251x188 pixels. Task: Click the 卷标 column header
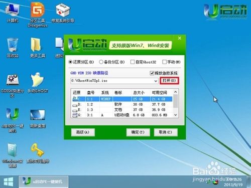(x=118, y=93)
